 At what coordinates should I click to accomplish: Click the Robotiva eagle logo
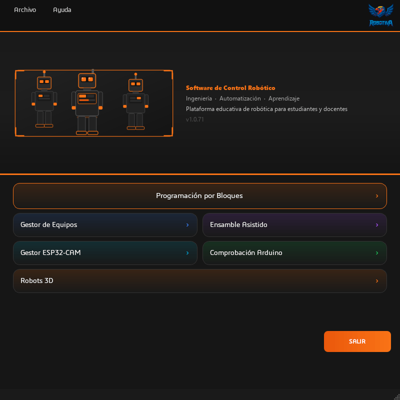click(x=381, y=15)
